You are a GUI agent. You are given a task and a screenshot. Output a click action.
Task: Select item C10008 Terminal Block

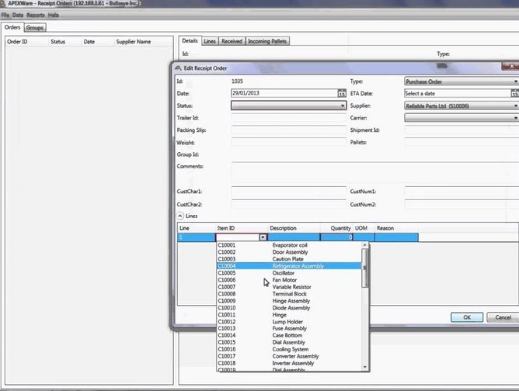(289, 294)
